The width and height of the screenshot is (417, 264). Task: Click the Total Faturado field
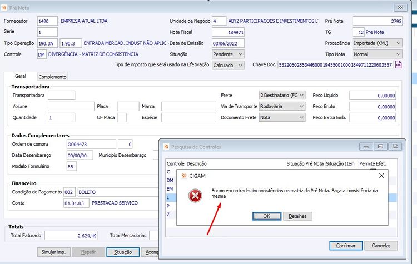[71, 236]
